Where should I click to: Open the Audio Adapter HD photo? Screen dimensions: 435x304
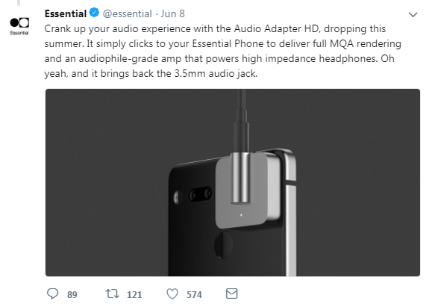click(x=233, y=182)
